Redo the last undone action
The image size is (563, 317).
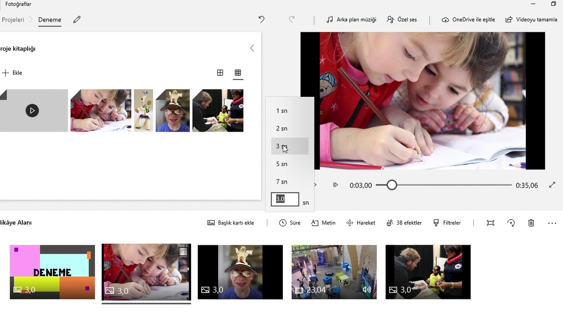pos(291,19)
